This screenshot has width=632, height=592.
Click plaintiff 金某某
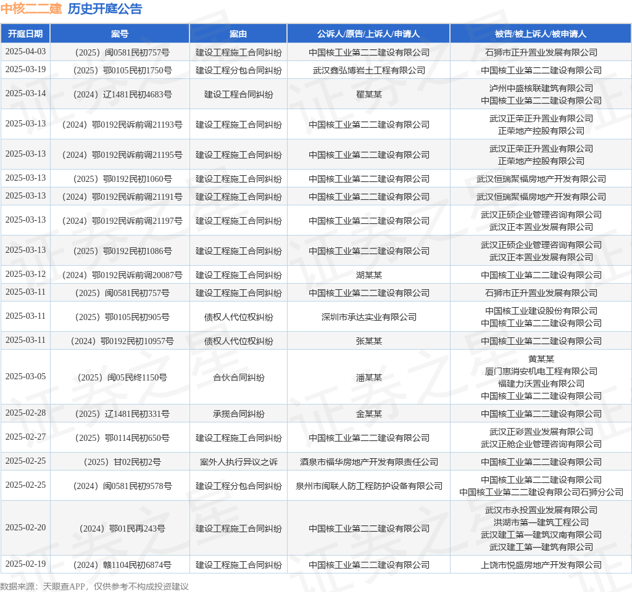click(369, 414)
